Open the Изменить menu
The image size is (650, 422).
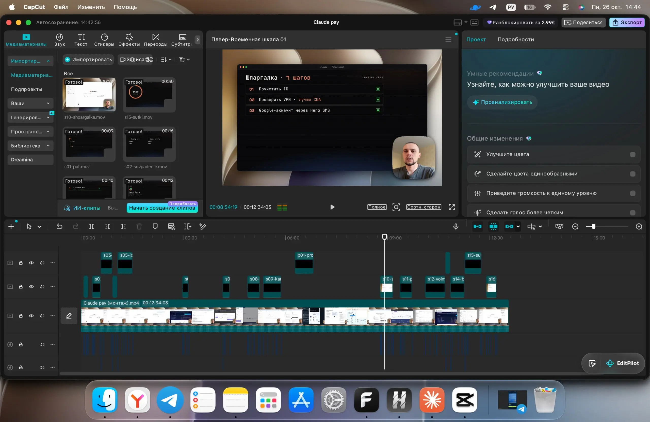91,7
